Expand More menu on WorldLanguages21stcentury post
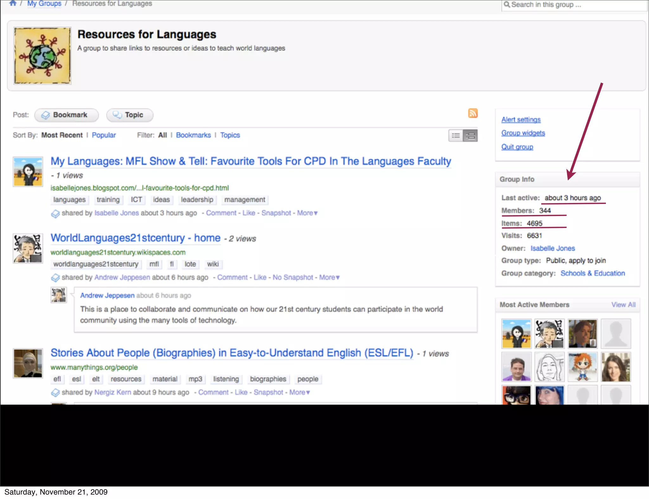Image resolution: width=649 pixels, height=499 pixels. (329, 277)
